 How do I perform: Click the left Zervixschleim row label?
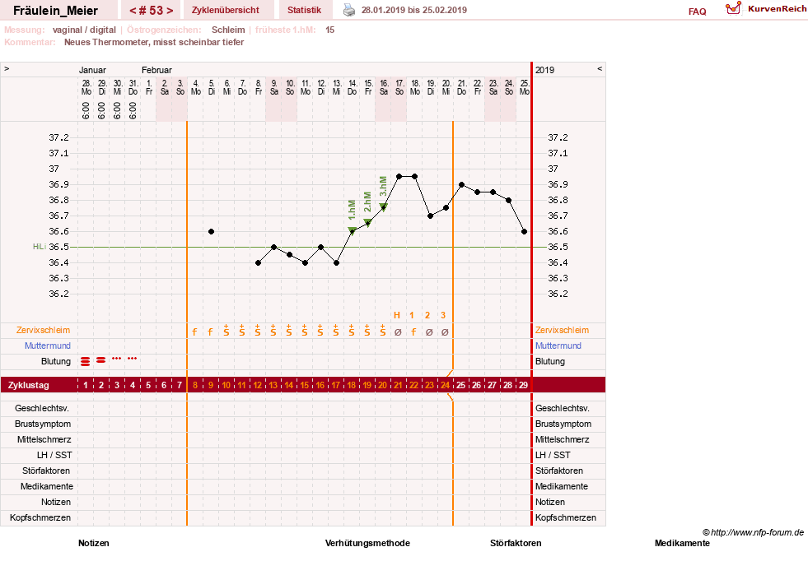(44, 330)
